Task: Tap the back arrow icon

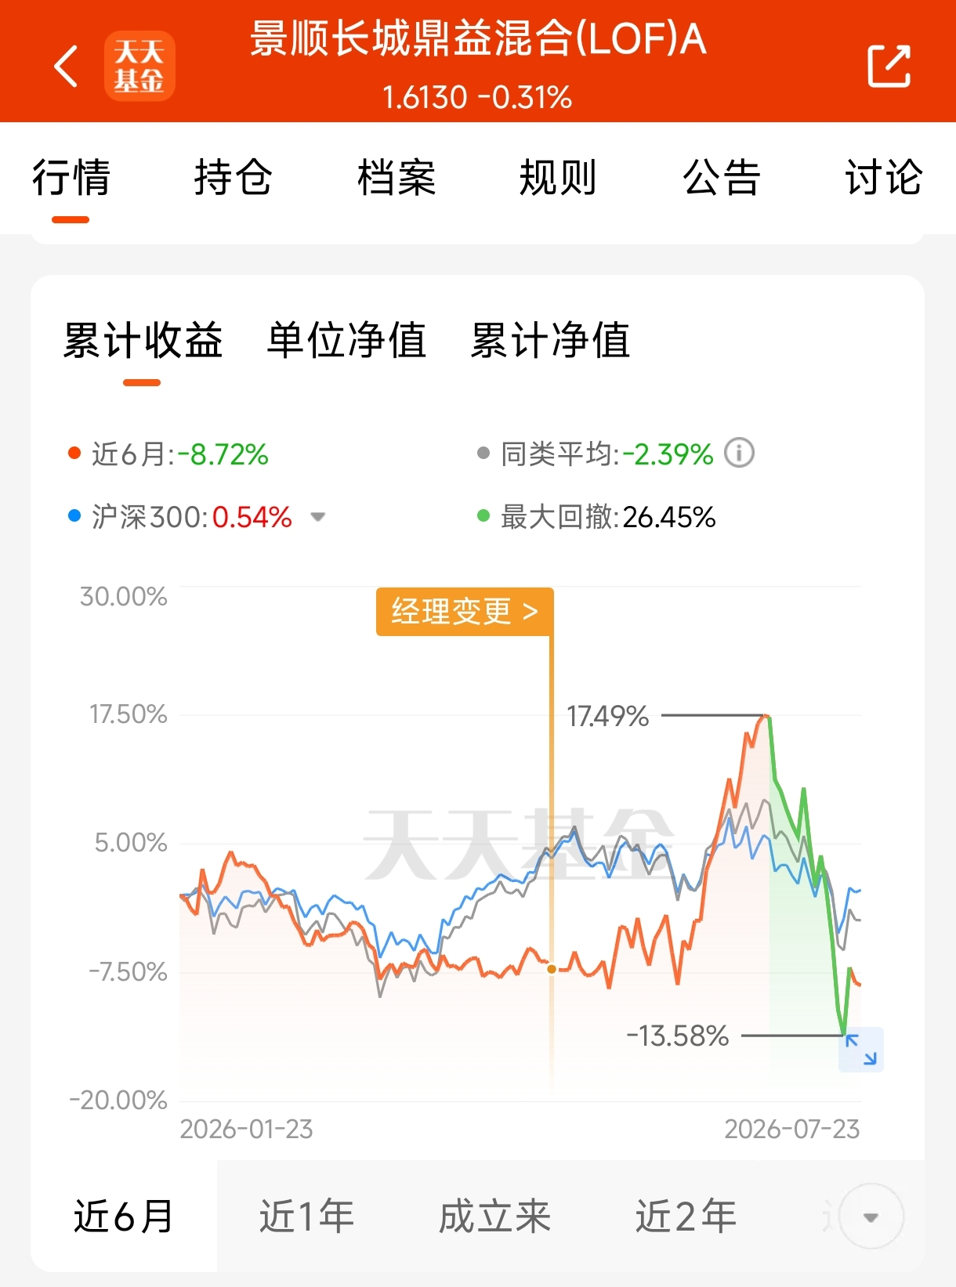Action: [x=67, y=66]
